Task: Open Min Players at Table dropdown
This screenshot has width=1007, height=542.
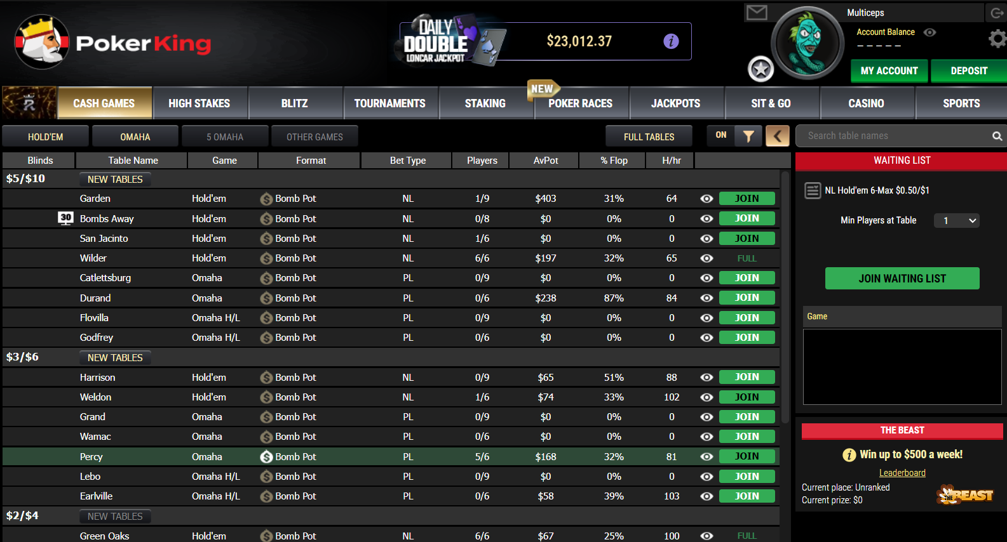Action: tap(956, 221)
